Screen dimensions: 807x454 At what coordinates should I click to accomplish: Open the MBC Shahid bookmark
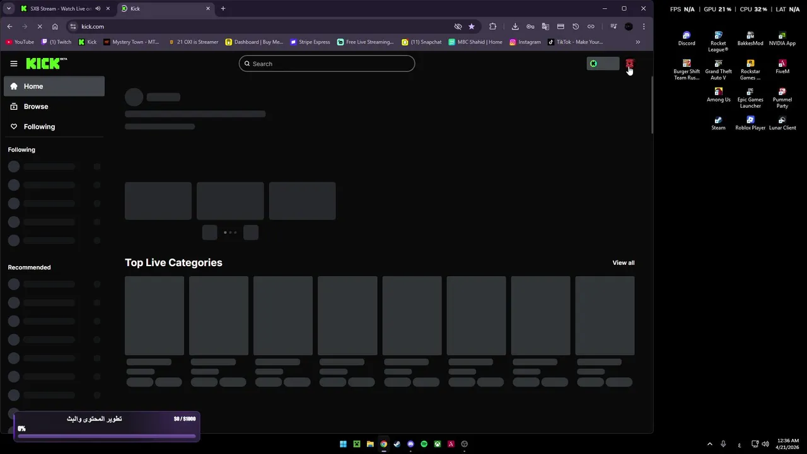pos(475,42)
